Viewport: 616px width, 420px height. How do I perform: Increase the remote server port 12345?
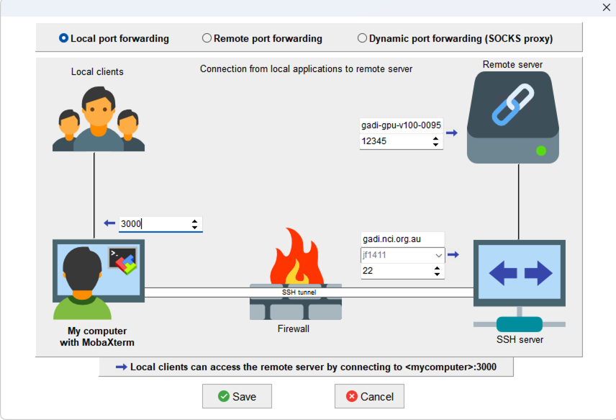click(x=436, y=138)
